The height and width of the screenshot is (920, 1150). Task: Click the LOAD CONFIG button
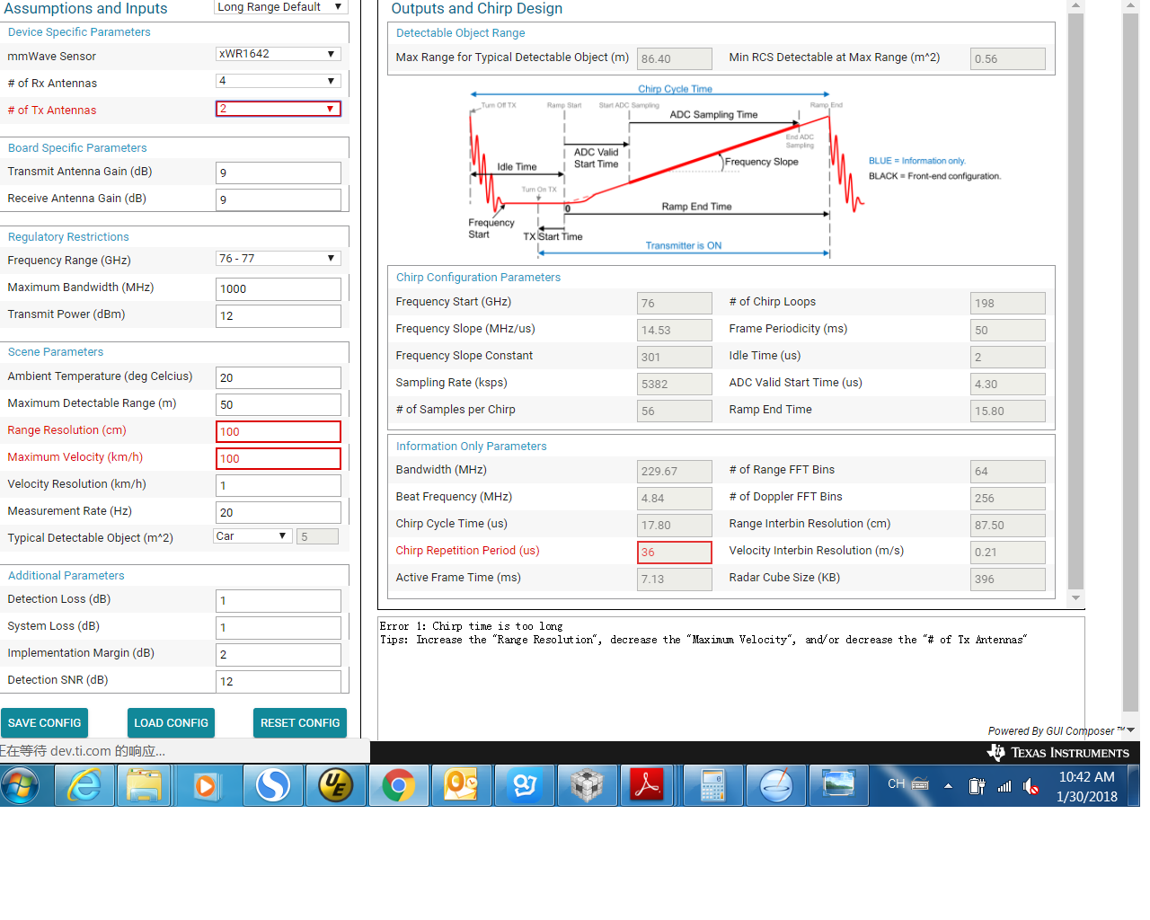click(x=171, y=722)
